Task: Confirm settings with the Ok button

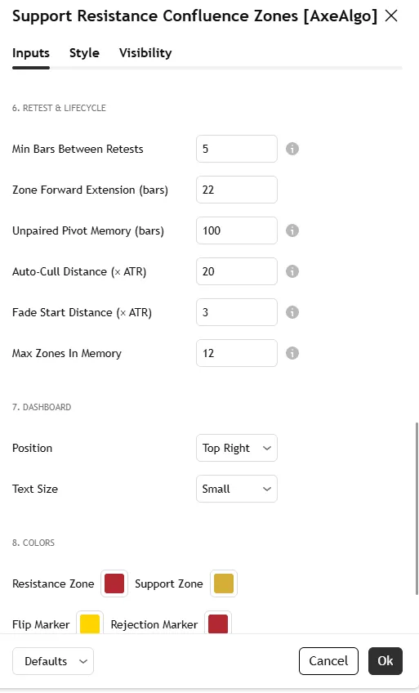Action: pos(386,661)
